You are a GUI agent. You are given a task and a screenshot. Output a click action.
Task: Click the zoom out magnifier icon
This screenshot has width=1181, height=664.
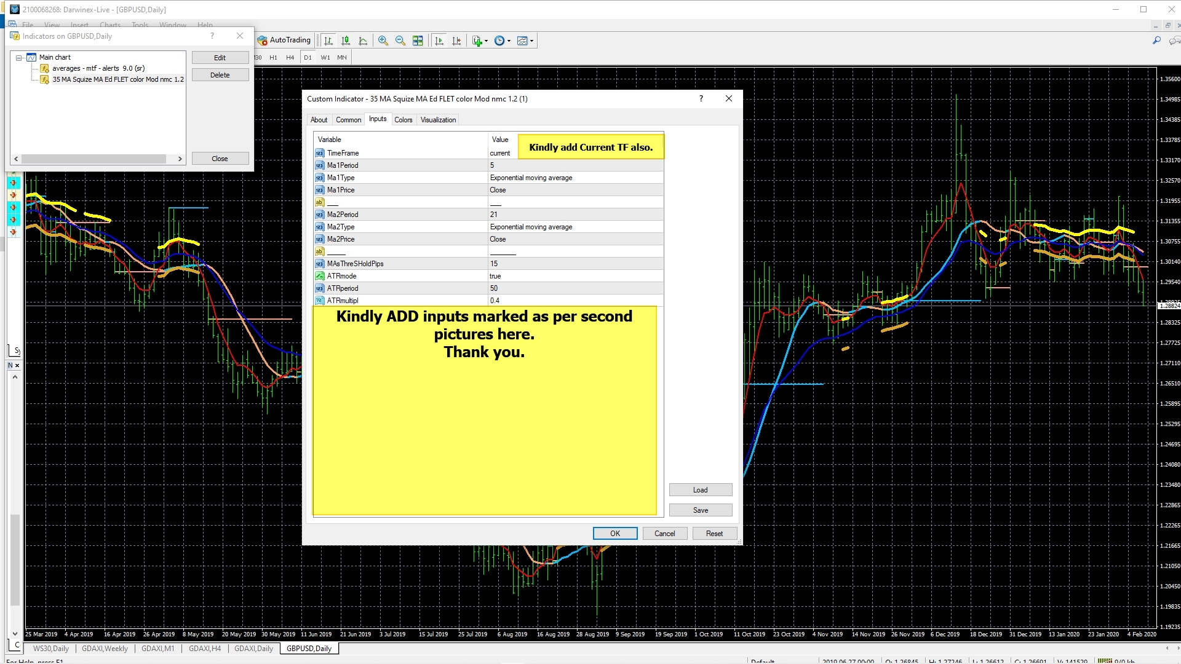pyautogui.click(x=400, y=41)
